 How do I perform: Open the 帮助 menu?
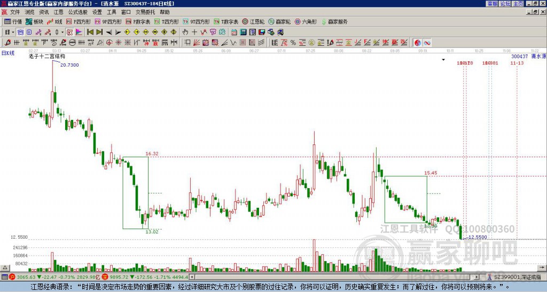click(165, 12)
